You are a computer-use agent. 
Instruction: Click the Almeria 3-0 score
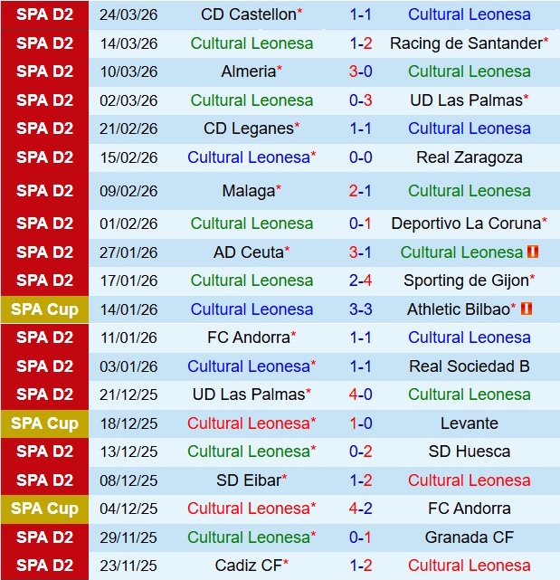click(x=360, y=71)
